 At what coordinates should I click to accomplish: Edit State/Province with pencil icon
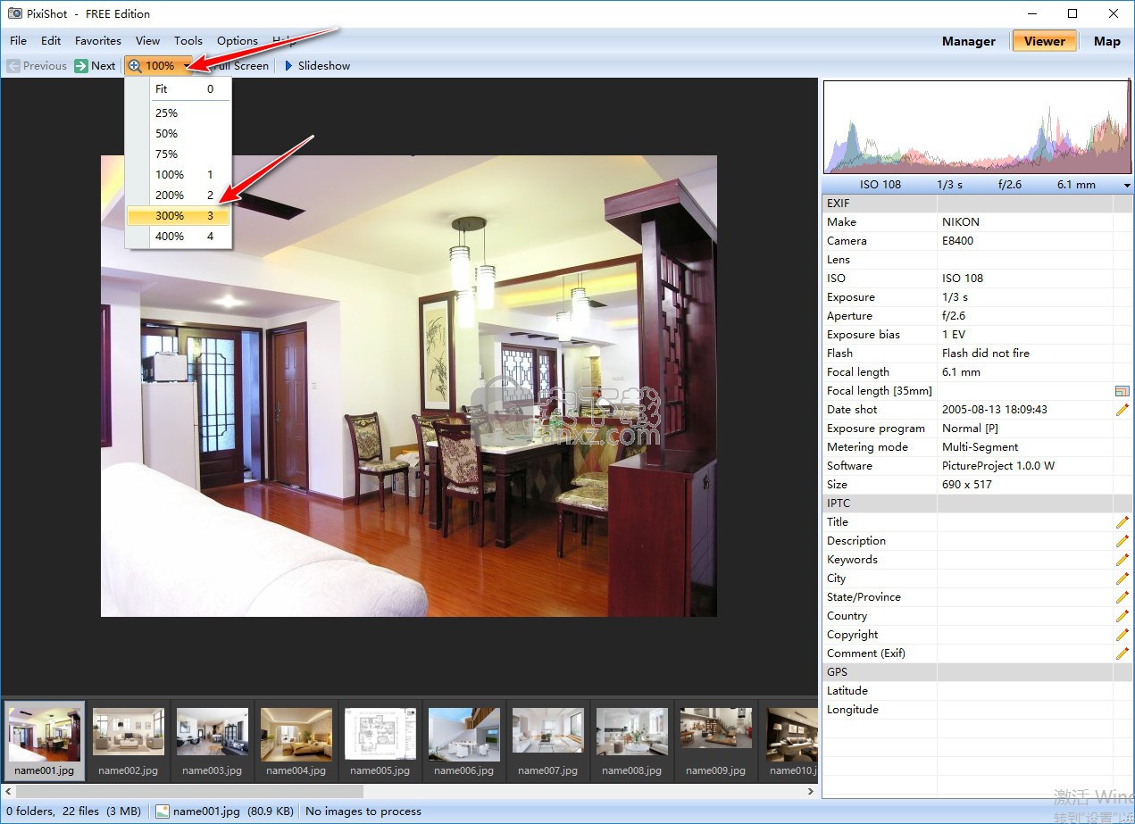[x=1122, y=597]
